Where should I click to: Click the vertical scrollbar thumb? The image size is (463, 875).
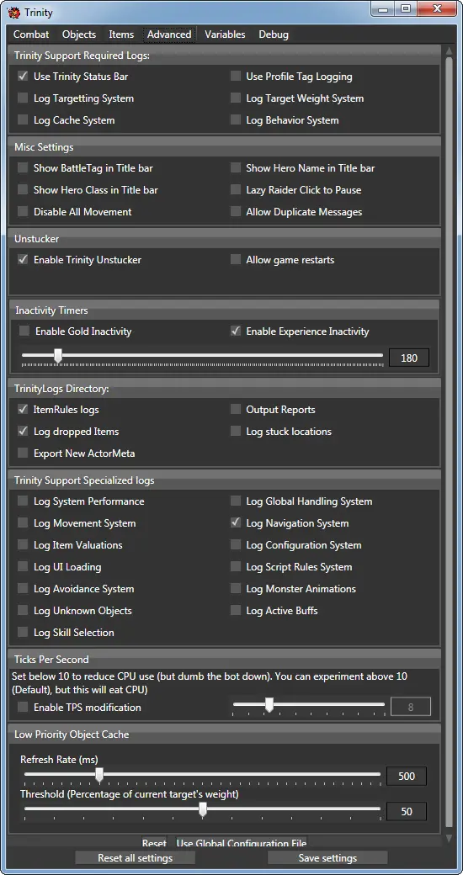coord(450,443)
